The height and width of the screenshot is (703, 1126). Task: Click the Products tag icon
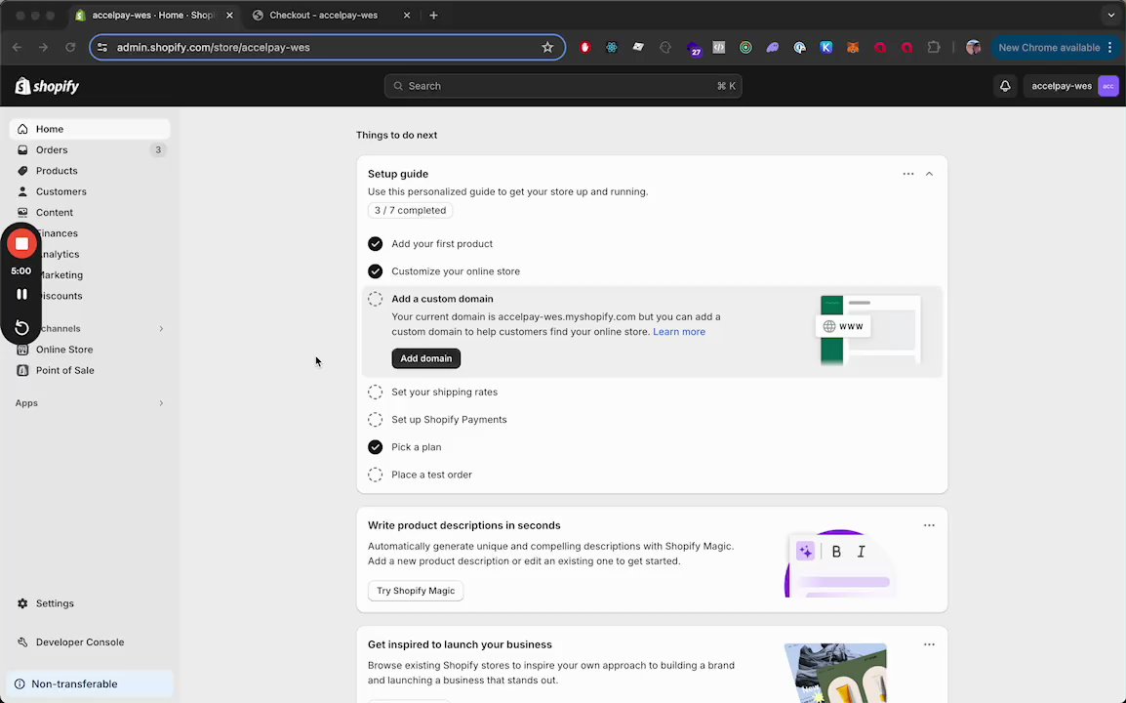[x=23, y=171]
